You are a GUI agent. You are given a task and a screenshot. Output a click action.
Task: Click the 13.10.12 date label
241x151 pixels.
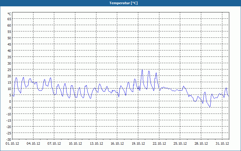96,144
